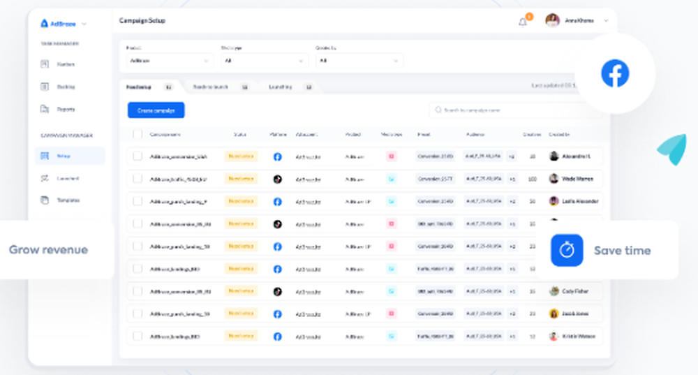Image resolution: width=698 pixels, height=375 pixels.
Task: Click pink media type icon in Jacob Jones's row
Action: pos(392,314)
